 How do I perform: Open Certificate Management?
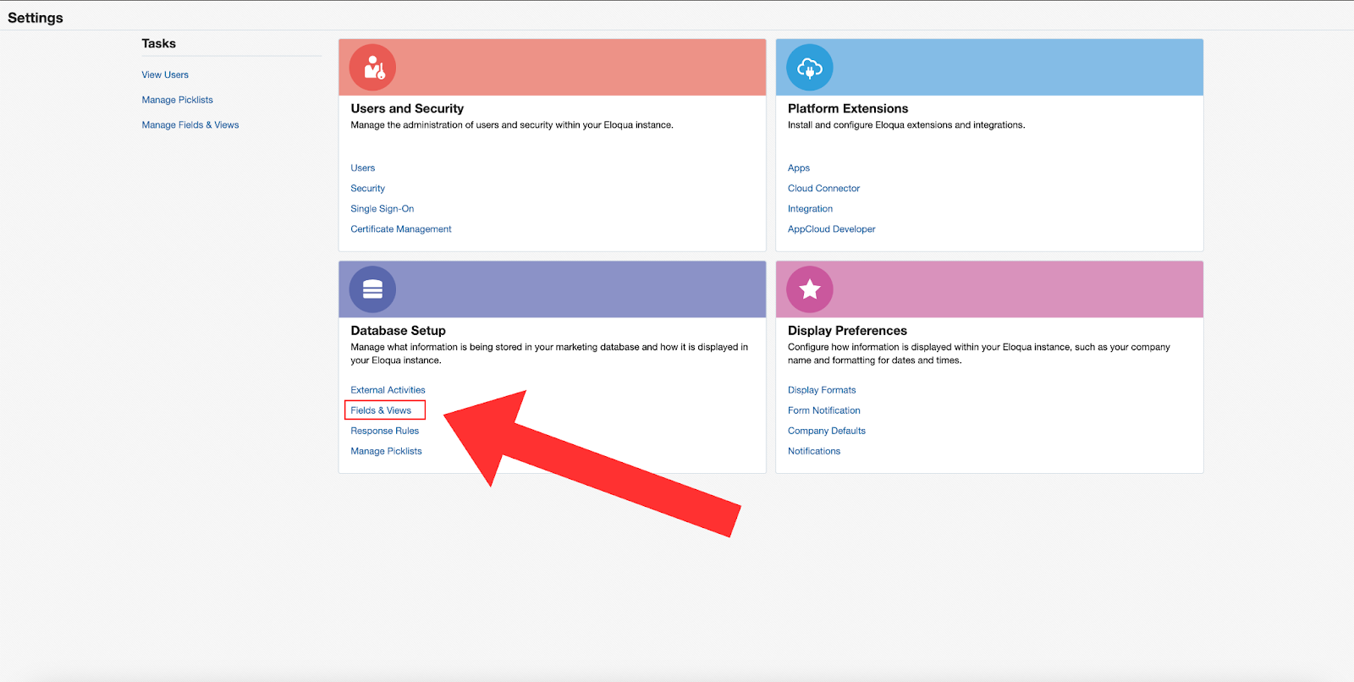(401, 229)
